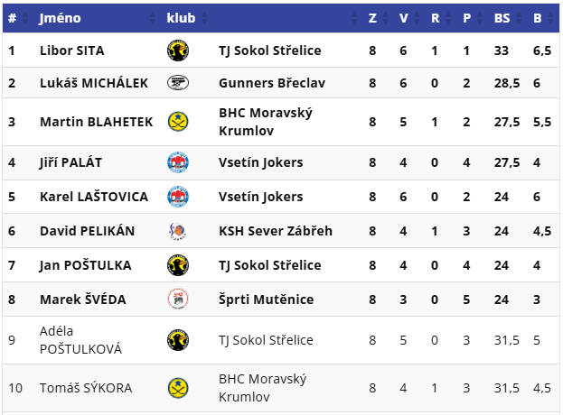This screenshot has height=415, width=563.
Task: Click the club logo beside Martin BLAHETEK
Action: point(178,122)
